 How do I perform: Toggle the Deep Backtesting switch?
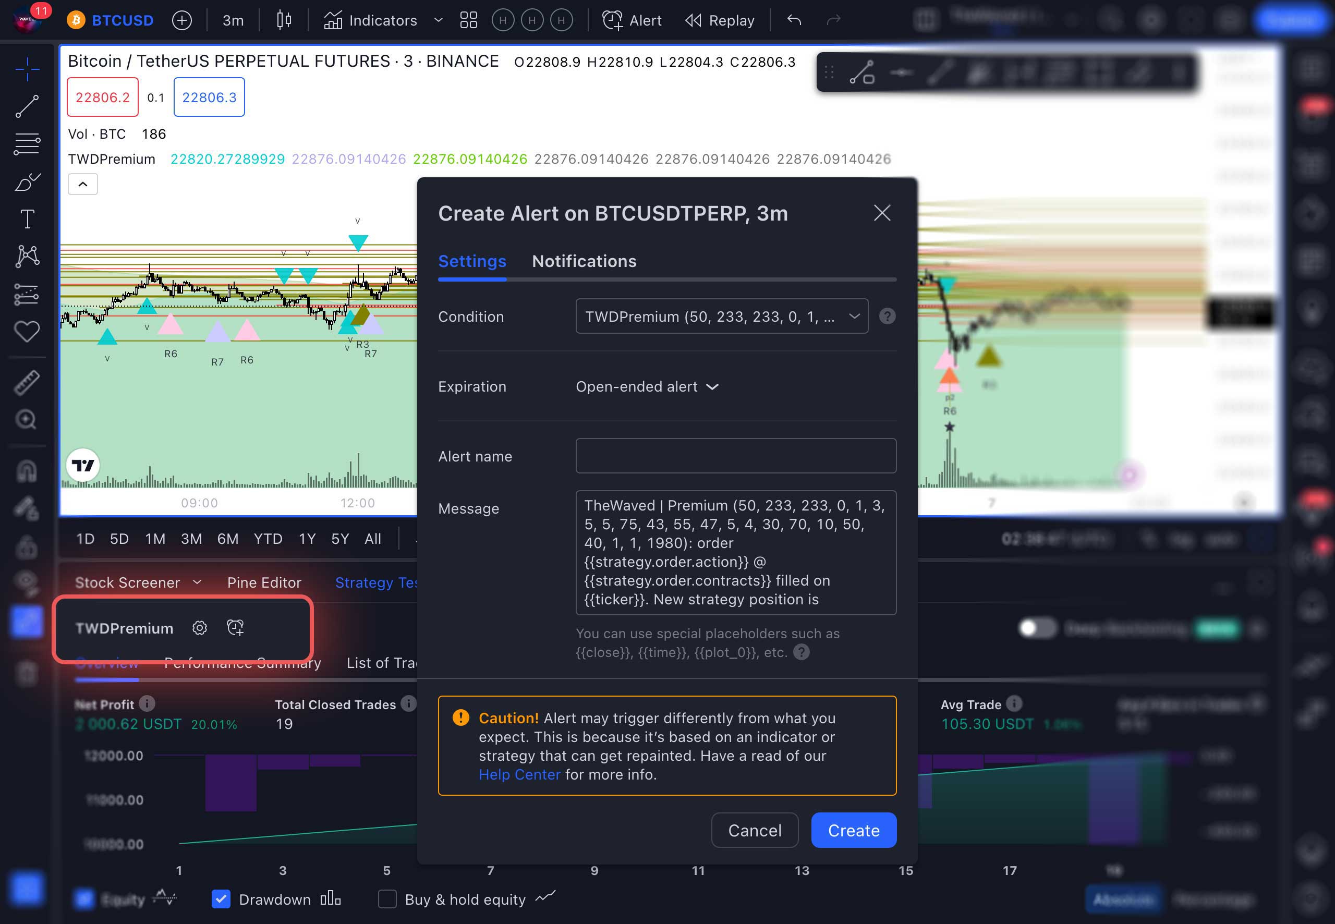click(1037, 628)
